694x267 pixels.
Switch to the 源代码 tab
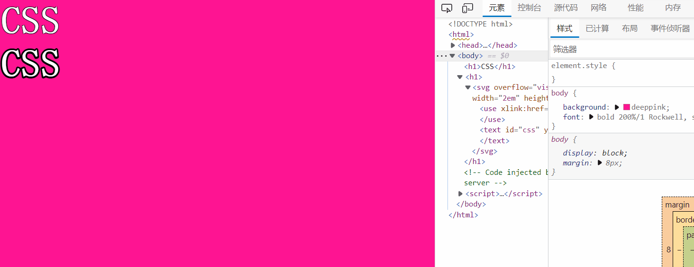[566, 8]
